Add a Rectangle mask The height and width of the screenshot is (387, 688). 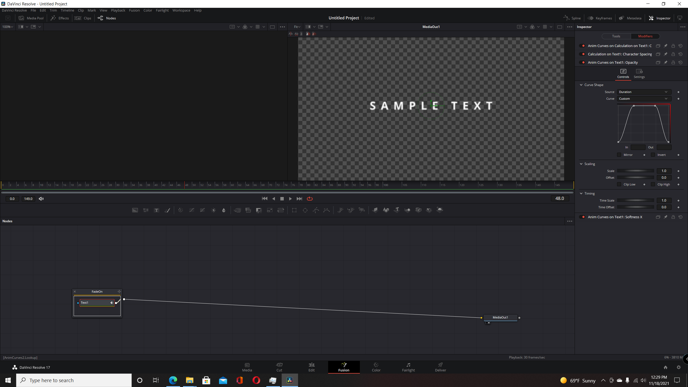click(x=294, y=210)
